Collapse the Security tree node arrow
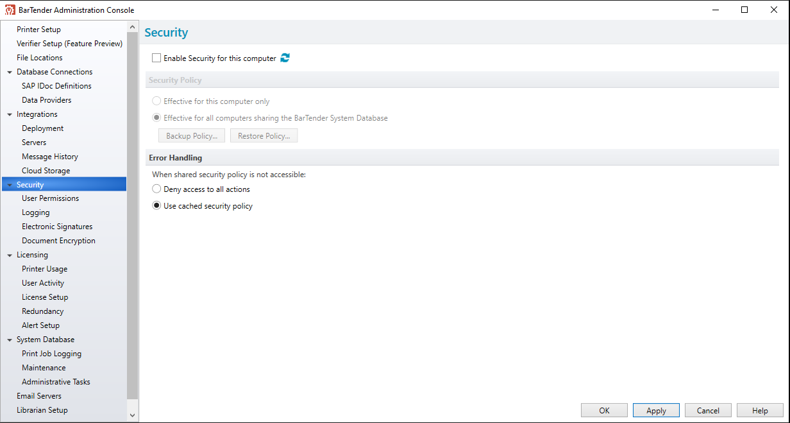Screen dimensions: 790x423 coord(10,185)
